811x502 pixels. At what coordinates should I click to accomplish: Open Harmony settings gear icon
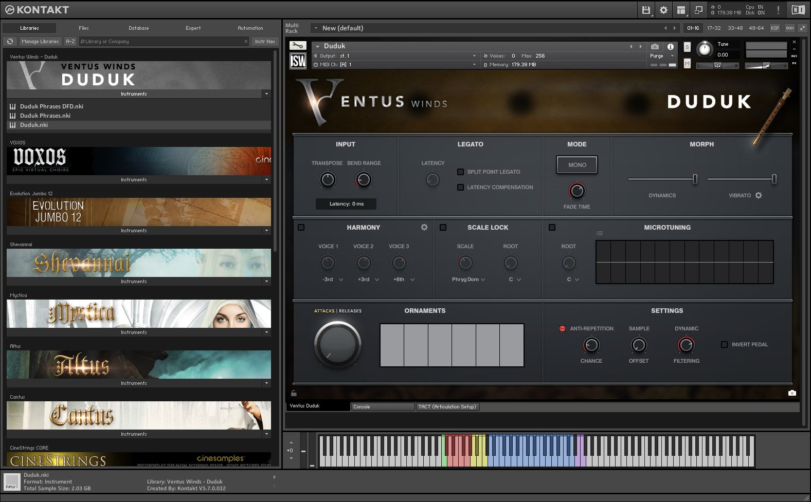(424, 227)
